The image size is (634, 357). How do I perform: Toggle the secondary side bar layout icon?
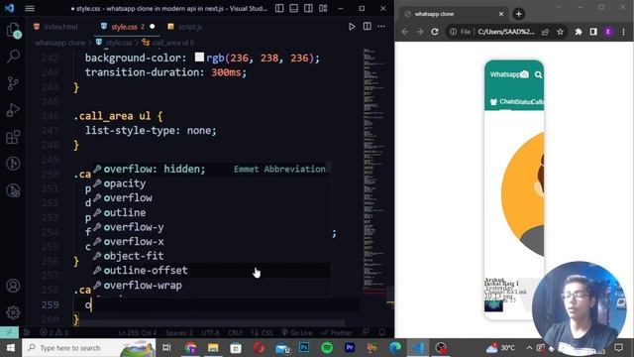coord(308,8)
